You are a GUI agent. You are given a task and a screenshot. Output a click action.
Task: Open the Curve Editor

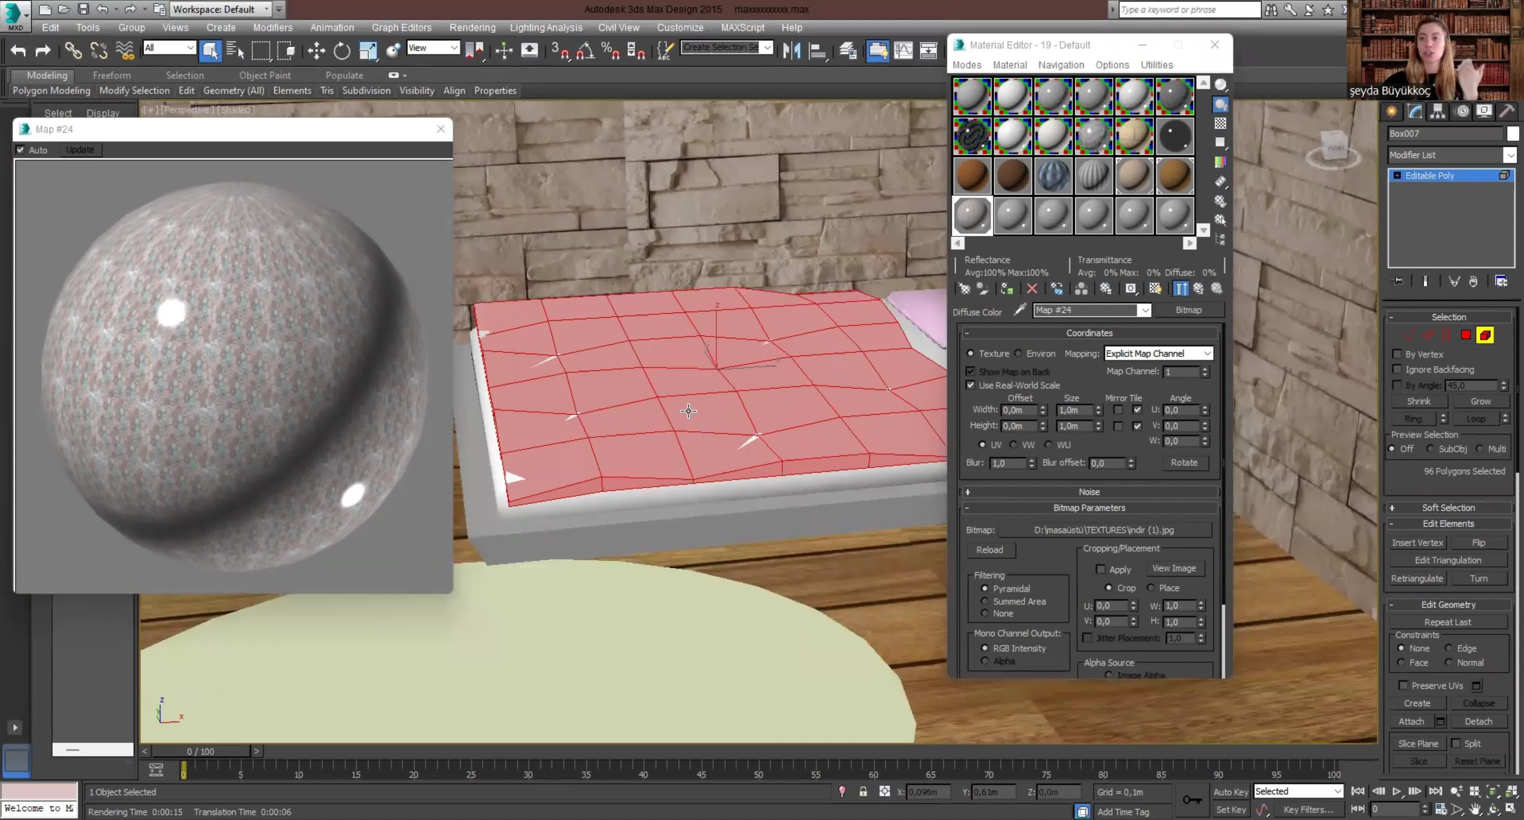click(x=903, y=51)
